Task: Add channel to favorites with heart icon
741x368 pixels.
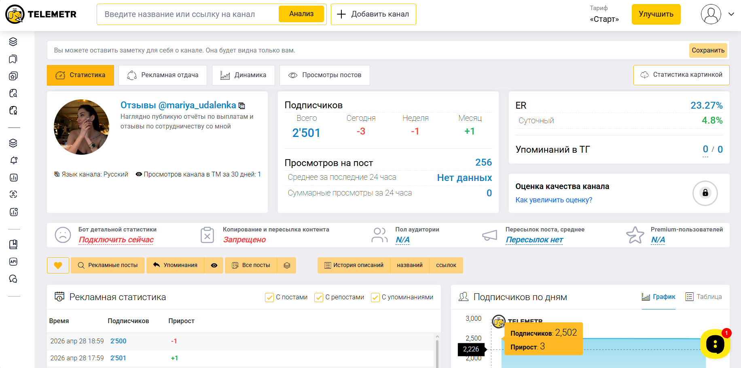Action: [58, 265]
